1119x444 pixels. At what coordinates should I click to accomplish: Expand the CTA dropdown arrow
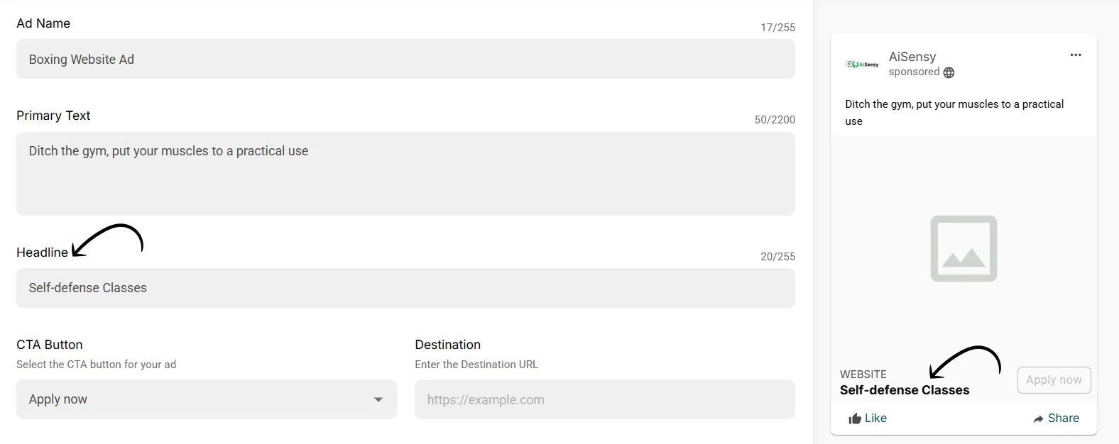(378, 399)
